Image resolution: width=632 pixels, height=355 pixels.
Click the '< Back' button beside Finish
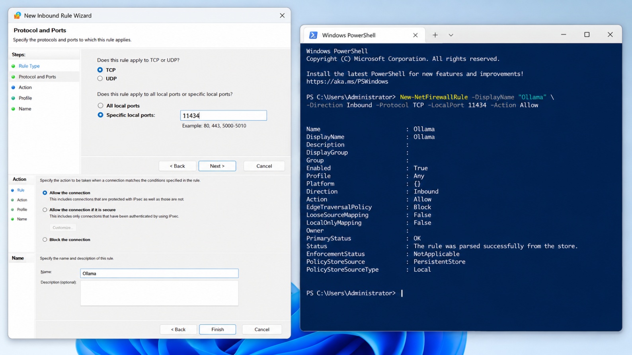[178, 330]
